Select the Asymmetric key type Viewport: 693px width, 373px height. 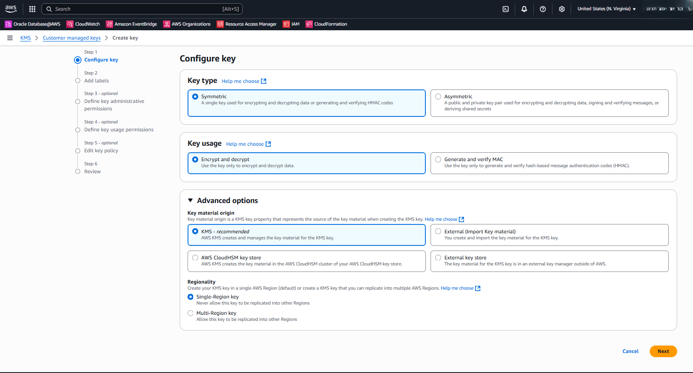click(x=438, y=96)
